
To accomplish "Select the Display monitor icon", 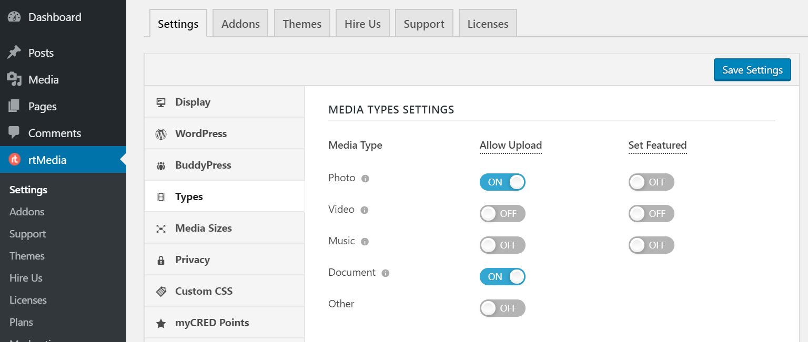I will 161,101.
